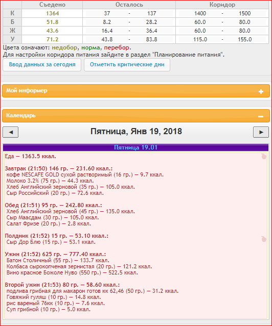Click eaten calories value 1364
Viewport: 272px width, 326px height.
(x=52, y=13)
